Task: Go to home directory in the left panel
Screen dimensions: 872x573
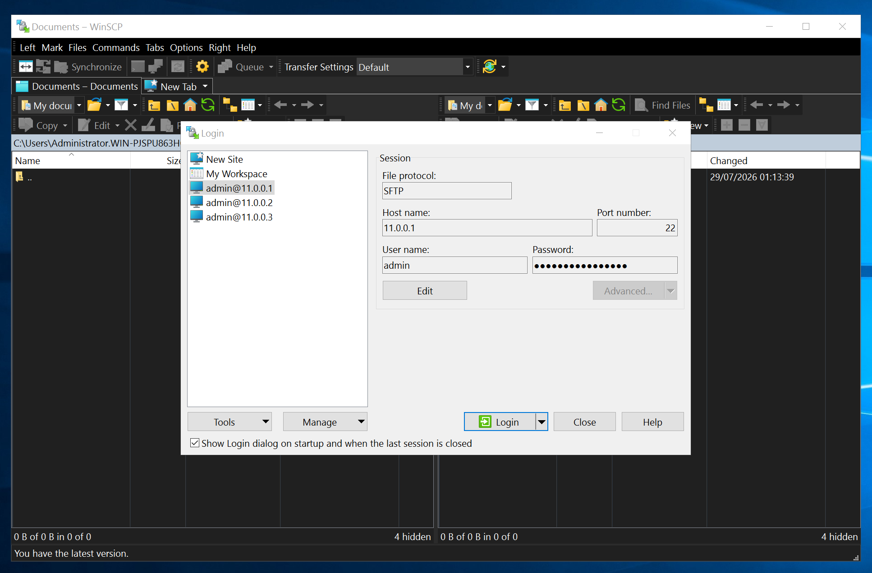Action: (190, 105)
